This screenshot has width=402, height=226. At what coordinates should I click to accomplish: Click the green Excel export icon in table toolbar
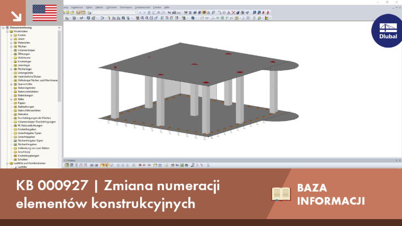click(181, 165)
